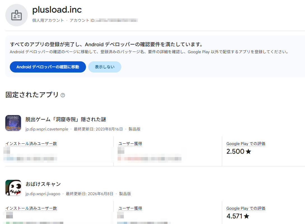Open the 脱出ゲーム 洞窟寺院 app icon
The height and width of the screenshot is (224, 305).
13,123
